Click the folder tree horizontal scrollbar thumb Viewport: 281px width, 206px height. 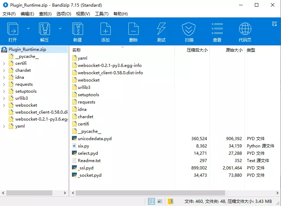tap(29, 193)
